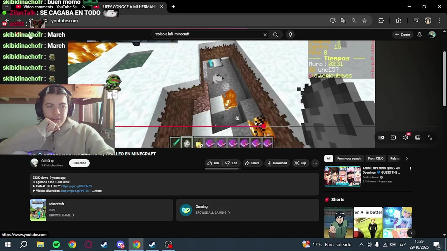Dislike the video (1.5K)
Screen dimensions: 447x251
tap(231, 163)
